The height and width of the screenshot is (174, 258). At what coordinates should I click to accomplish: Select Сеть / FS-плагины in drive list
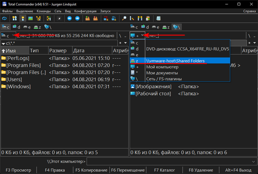[x=180, y=79]
